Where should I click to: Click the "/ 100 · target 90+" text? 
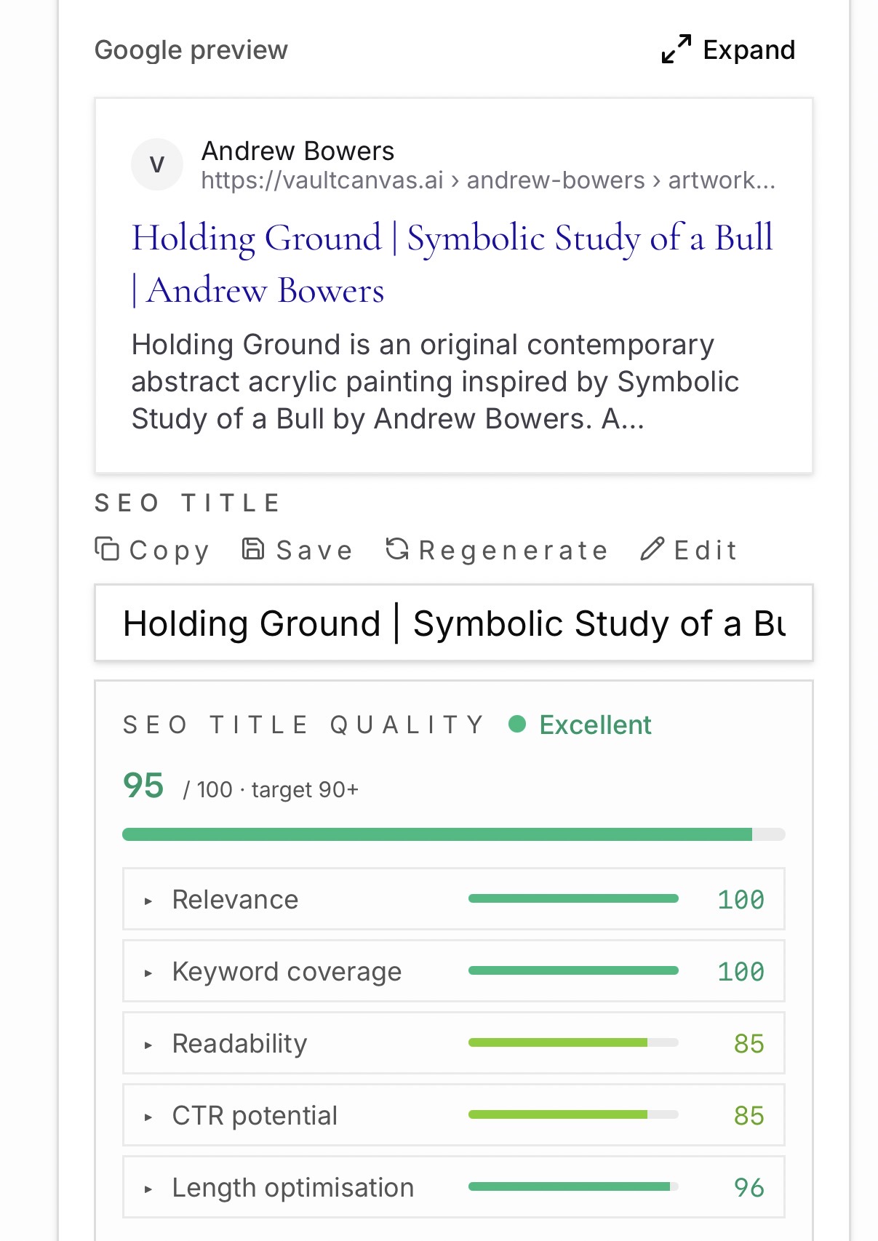(271, 790)
